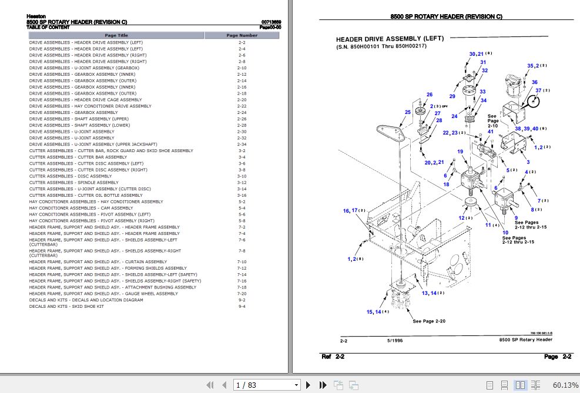This screenshot has height=393, width=580.
Task: Click 'HEADER DRIVE CAGE ASSEMBLY' contents row
Action: (x=154, y=100)
